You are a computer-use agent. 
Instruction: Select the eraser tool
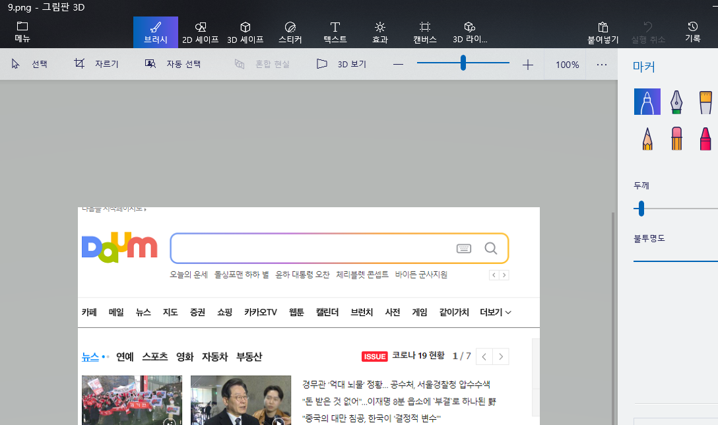(676, 139)
